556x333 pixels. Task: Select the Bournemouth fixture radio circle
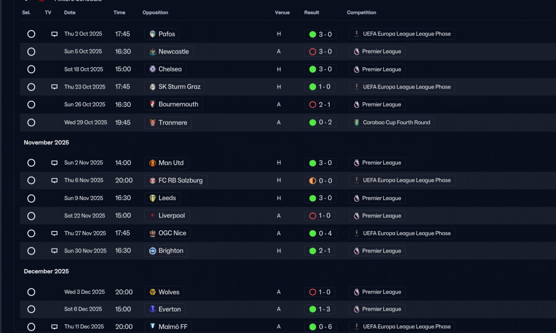click(31, 104)
